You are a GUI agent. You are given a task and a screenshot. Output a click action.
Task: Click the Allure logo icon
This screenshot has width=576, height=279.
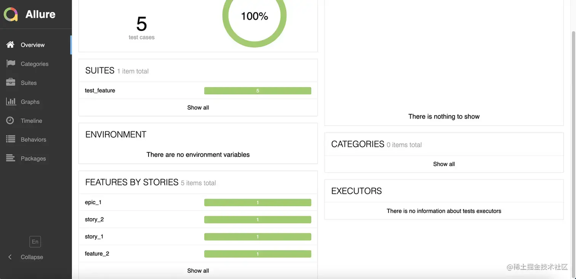11,14
